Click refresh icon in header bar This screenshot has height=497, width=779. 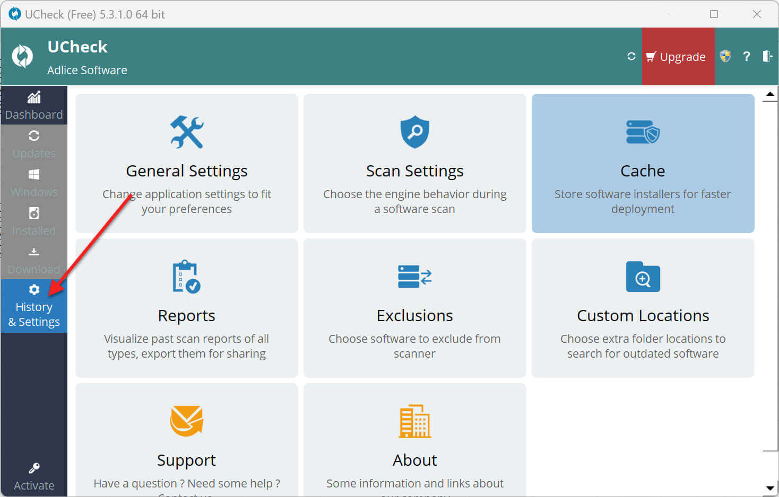coord(631,56)
